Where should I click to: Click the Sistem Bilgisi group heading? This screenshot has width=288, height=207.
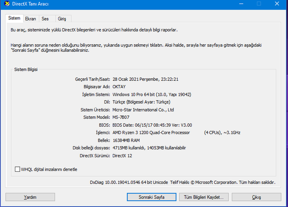tap(26, 70)
